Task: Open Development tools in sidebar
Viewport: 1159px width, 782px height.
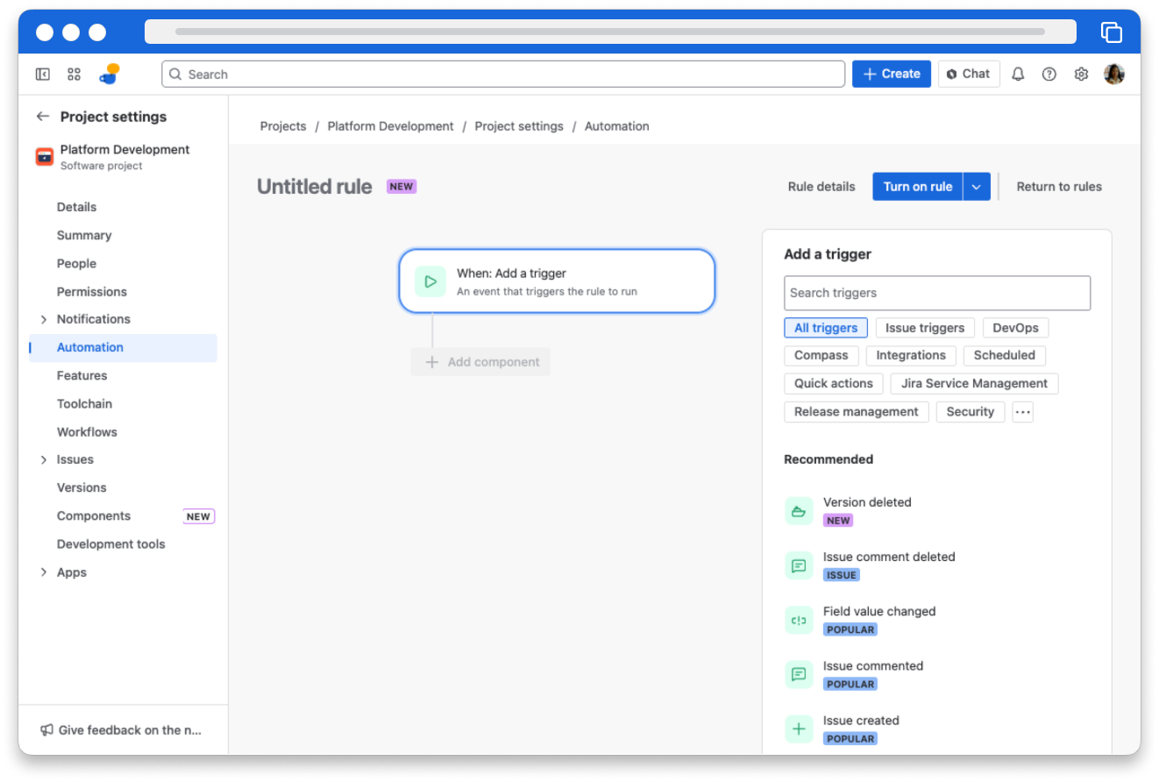Action: coord(123,544)
